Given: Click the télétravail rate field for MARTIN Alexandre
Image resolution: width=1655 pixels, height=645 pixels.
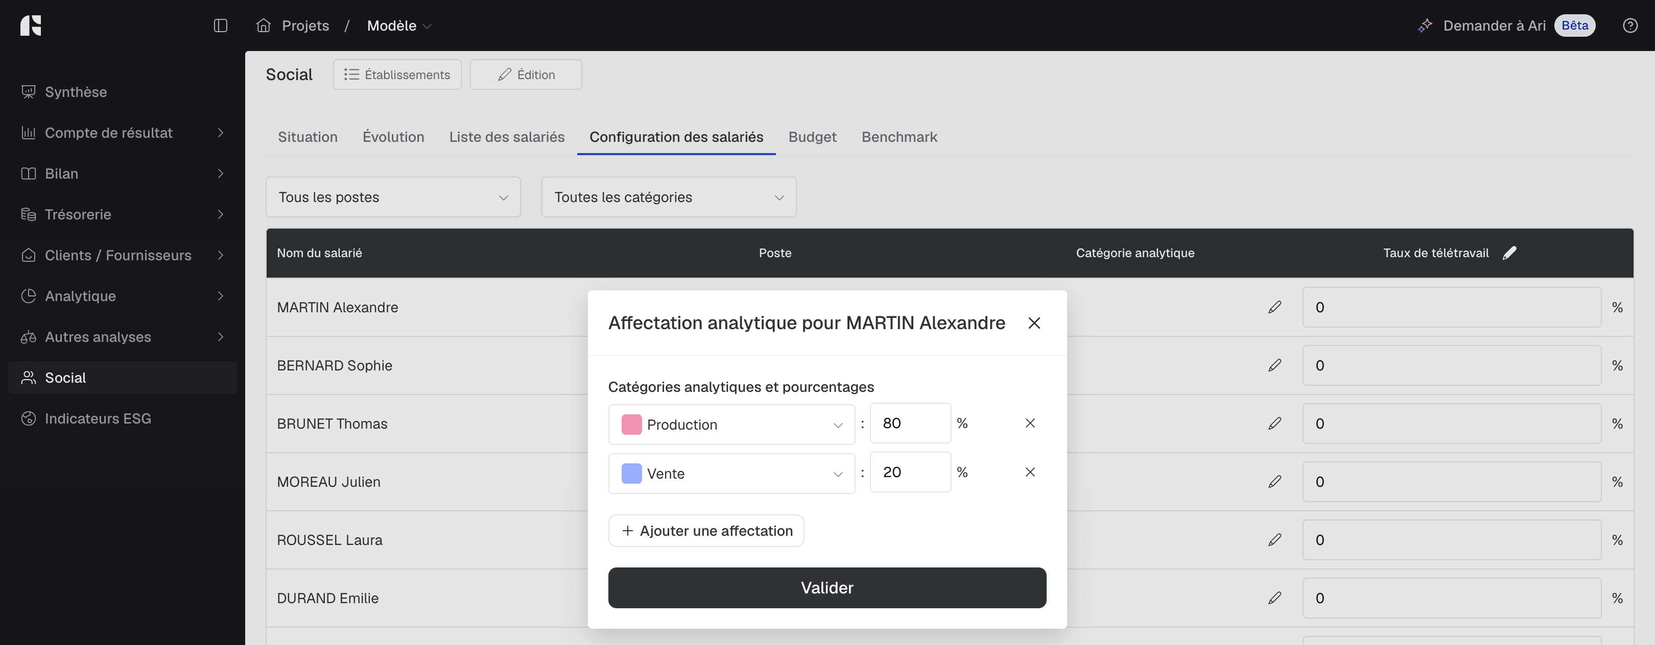Looking at the screenshot, I should (x=1451, y=307).
